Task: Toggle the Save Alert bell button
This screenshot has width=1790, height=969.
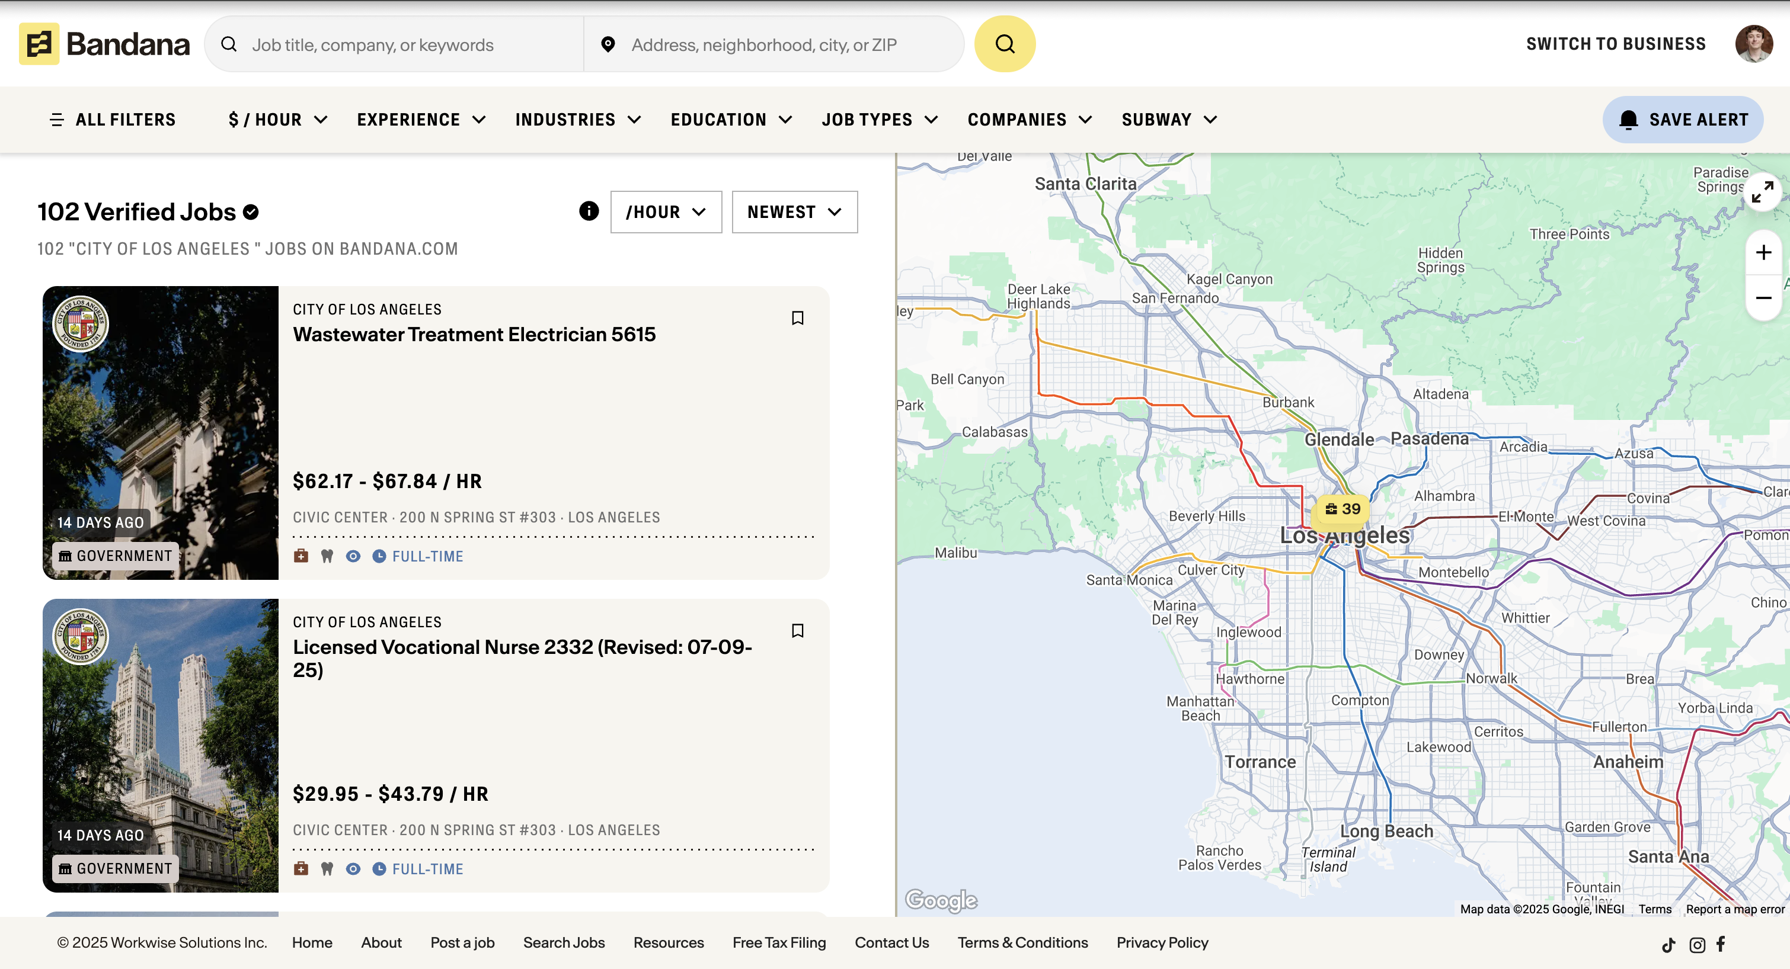Action: point(1682,120)
